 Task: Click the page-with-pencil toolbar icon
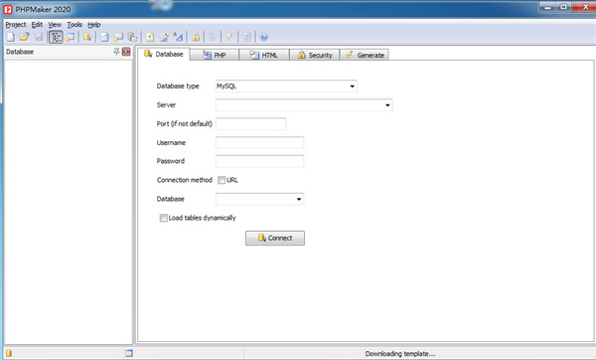pyautogui.click(x=164, y=37)
